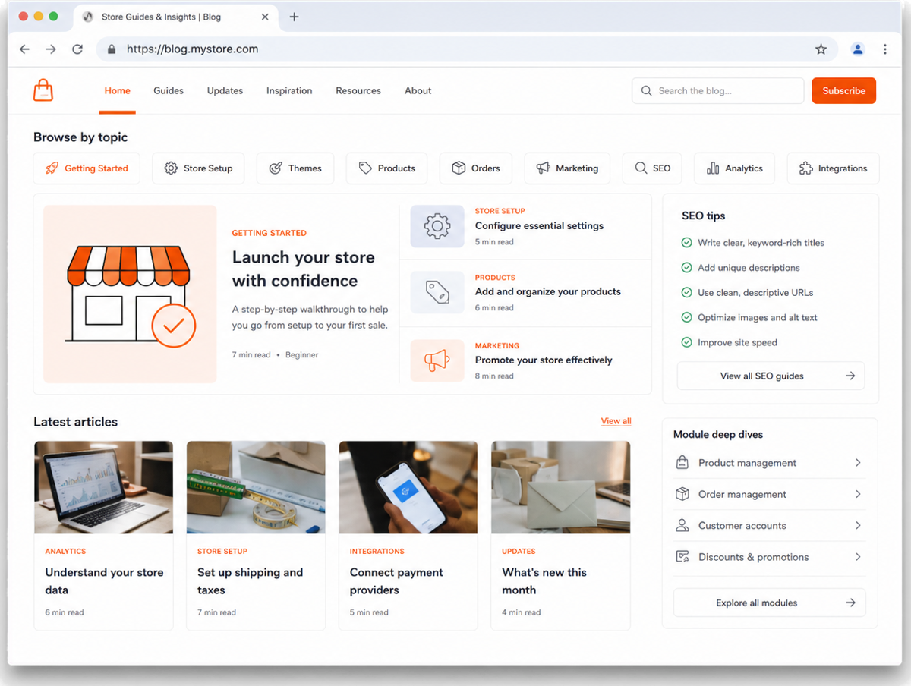Click the Integrations puzzle piece icon

pos(805,168)
